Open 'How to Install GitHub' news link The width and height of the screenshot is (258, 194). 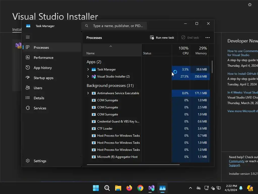click(x=243, y=74)
